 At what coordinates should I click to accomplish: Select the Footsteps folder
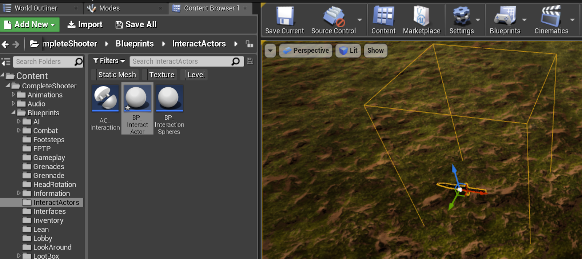[x=43, y=140]
